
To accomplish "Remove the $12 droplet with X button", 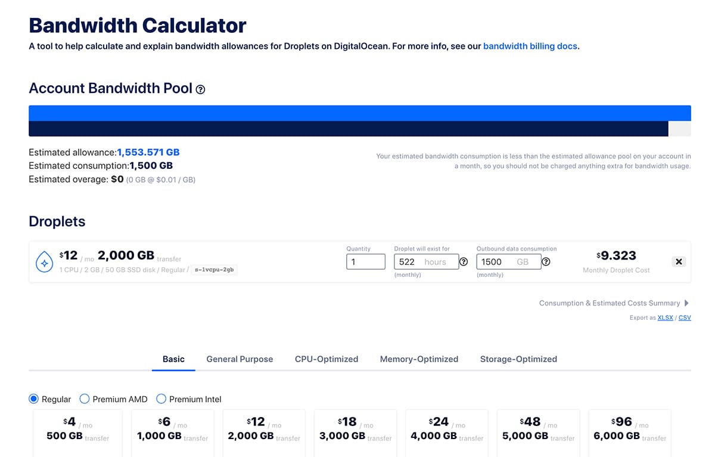I will pyautogui.click(x=679, y=261).
